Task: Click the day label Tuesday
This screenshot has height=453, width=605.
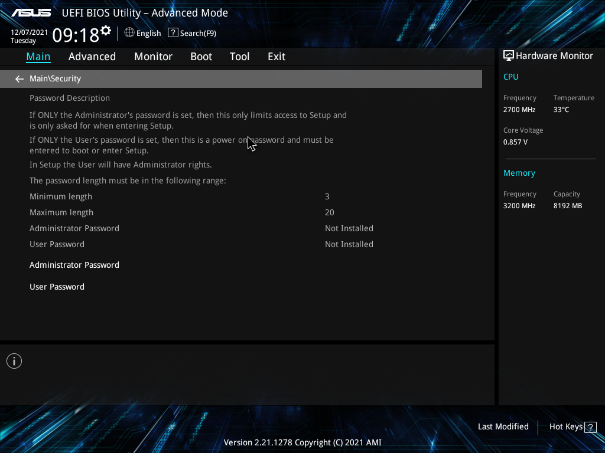Action: pos(23,41)
